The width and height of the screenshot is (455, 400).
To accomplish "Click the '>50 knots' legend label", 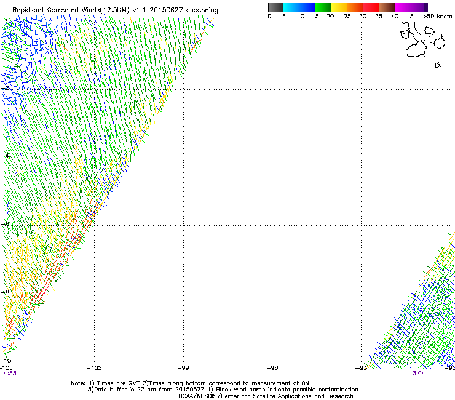I will (x=437, y=17).
